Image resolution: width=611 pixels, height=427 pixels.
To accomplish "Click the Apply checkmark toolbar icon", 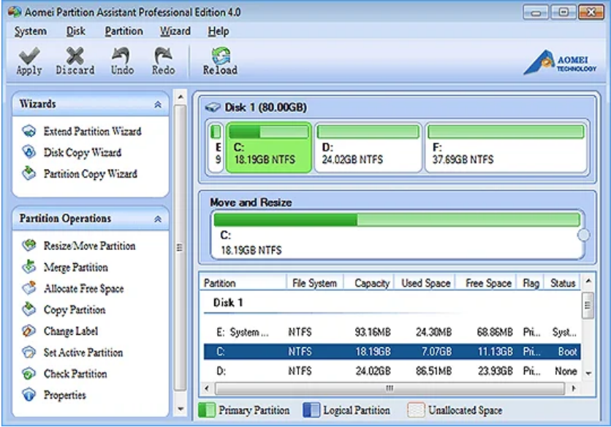I will pyautogui.click(x=29, y=56).
